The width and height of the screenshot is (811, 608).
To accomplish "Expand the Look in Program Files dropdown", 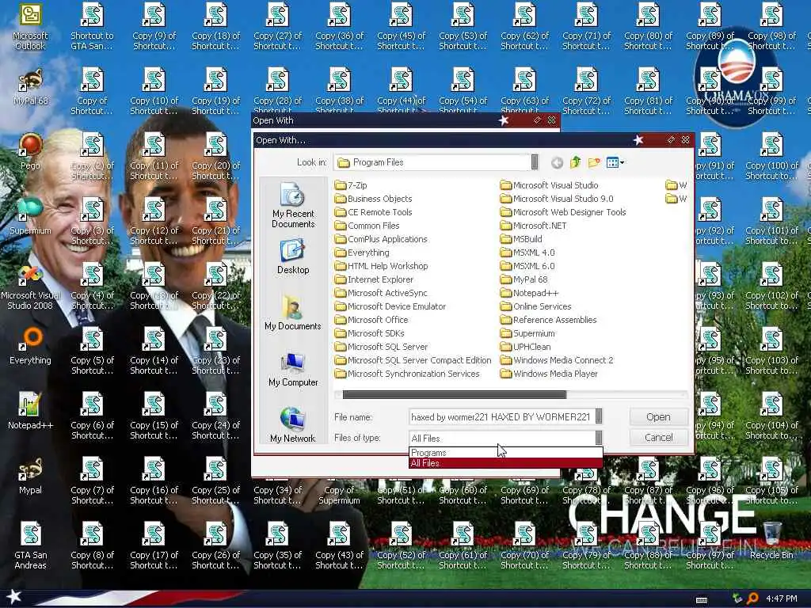I will [x=535, y=162].
